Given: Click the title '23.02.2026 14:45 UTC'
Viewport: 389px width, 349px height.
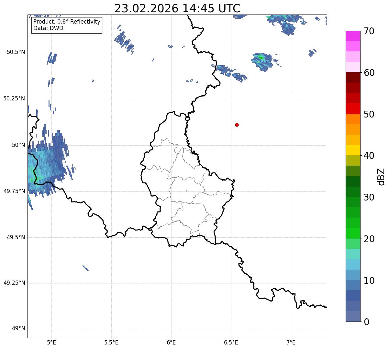Looking at the screenshot, I should (x=177, y=8).
